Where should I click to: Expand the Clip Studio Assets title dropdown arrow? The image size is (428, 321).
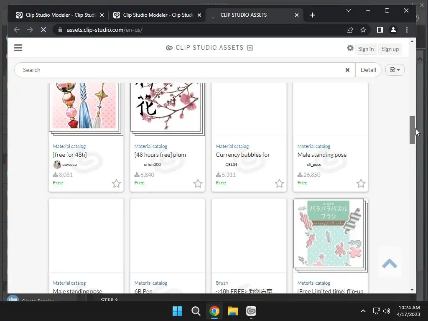[250, 48]
